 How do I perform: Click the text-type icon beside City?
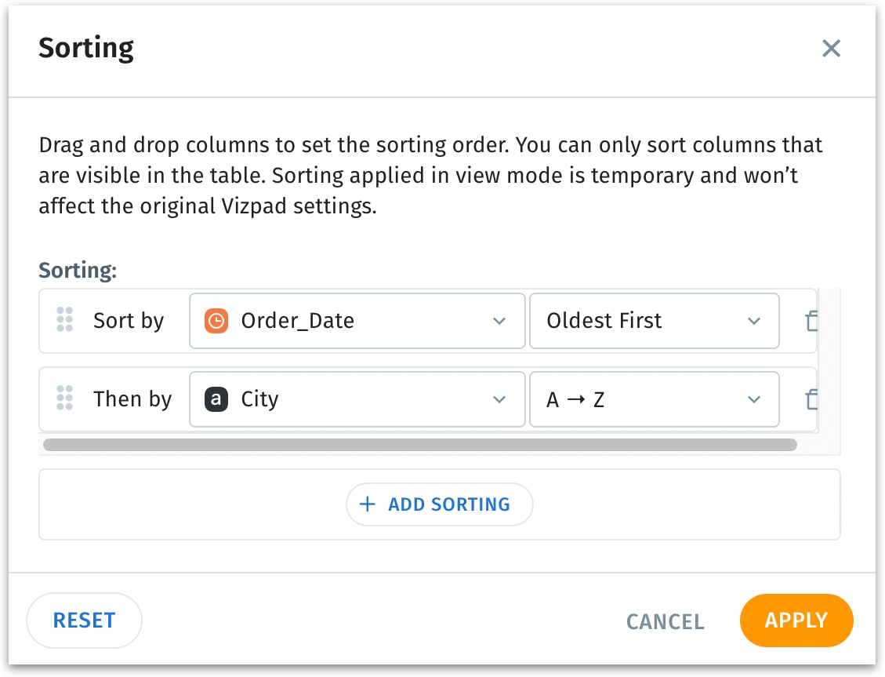tap(216, 399)
